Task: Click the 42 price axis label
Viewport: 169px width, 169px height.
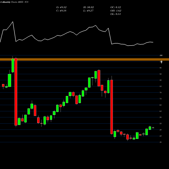Action: click(x=161, y=136)
